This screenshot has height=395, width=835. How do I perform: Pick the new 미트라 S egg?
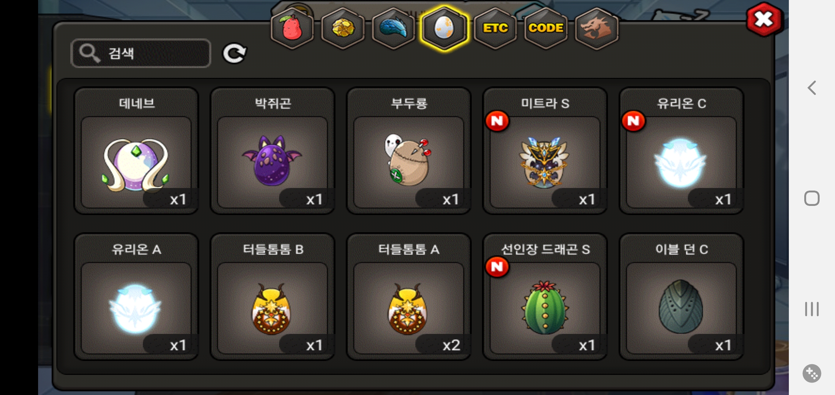coord(545,151)
